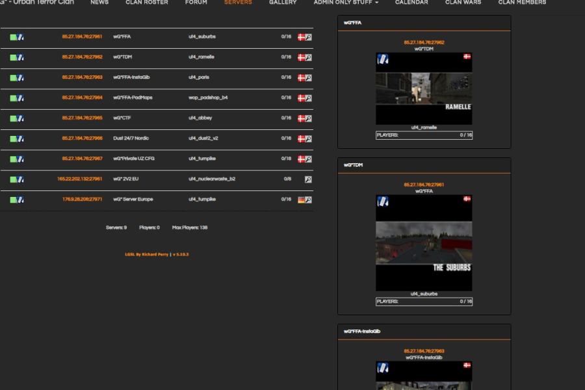The width and height of the screenshot is (585, 390).
Task: Click the players bar under ut4_suburbs
Action: click(424, 302)
